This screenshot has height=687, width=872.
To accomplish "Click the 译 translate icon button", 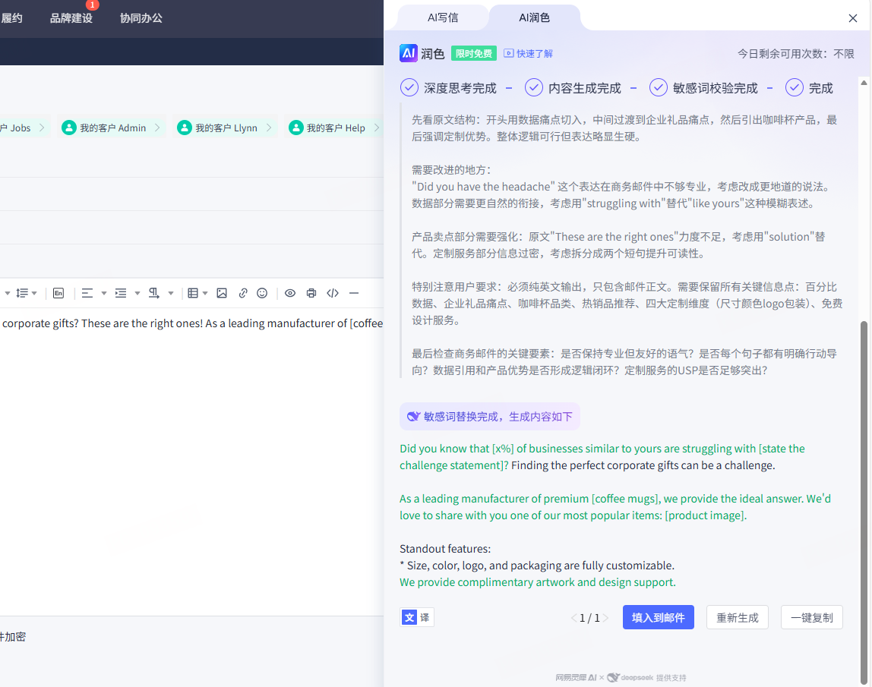I will 417,617.
